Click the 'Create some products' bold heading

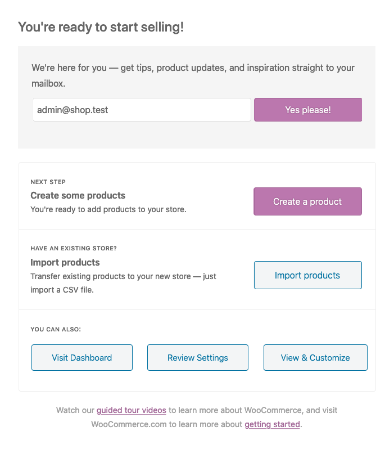(x=78, y=195)
